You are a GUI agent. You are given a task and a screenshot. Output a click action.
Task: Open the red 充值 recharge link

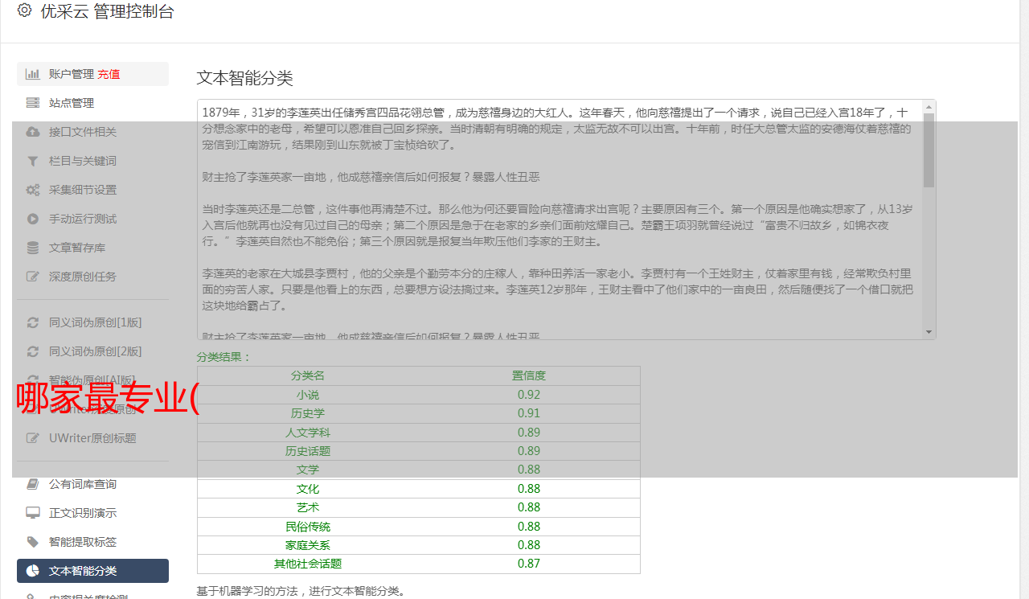[109, 74]
